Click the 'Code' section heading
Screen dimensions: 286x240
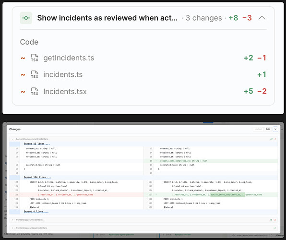click(29, 42)
